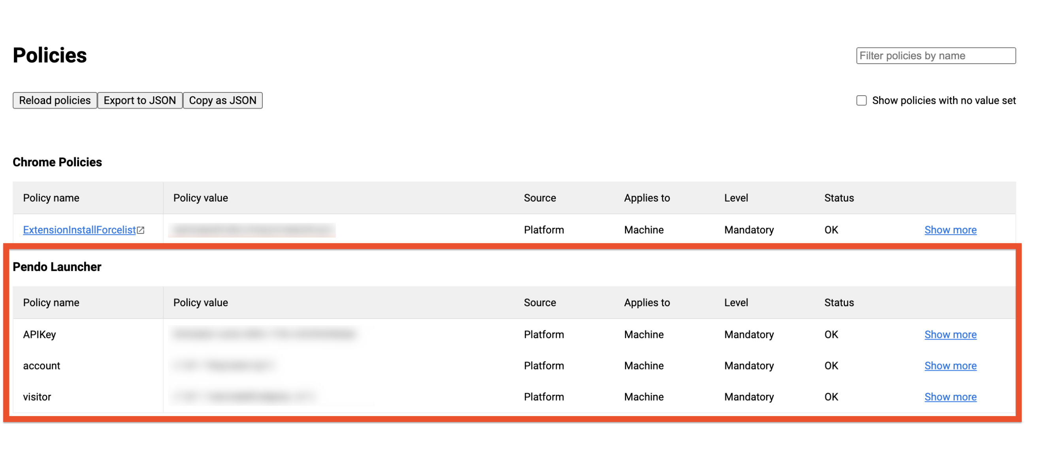Image resolution: width=1040 pixels, height=475 pixels.
Task: Click Status header in Pendo Launcher table
Action: point(839,302)
